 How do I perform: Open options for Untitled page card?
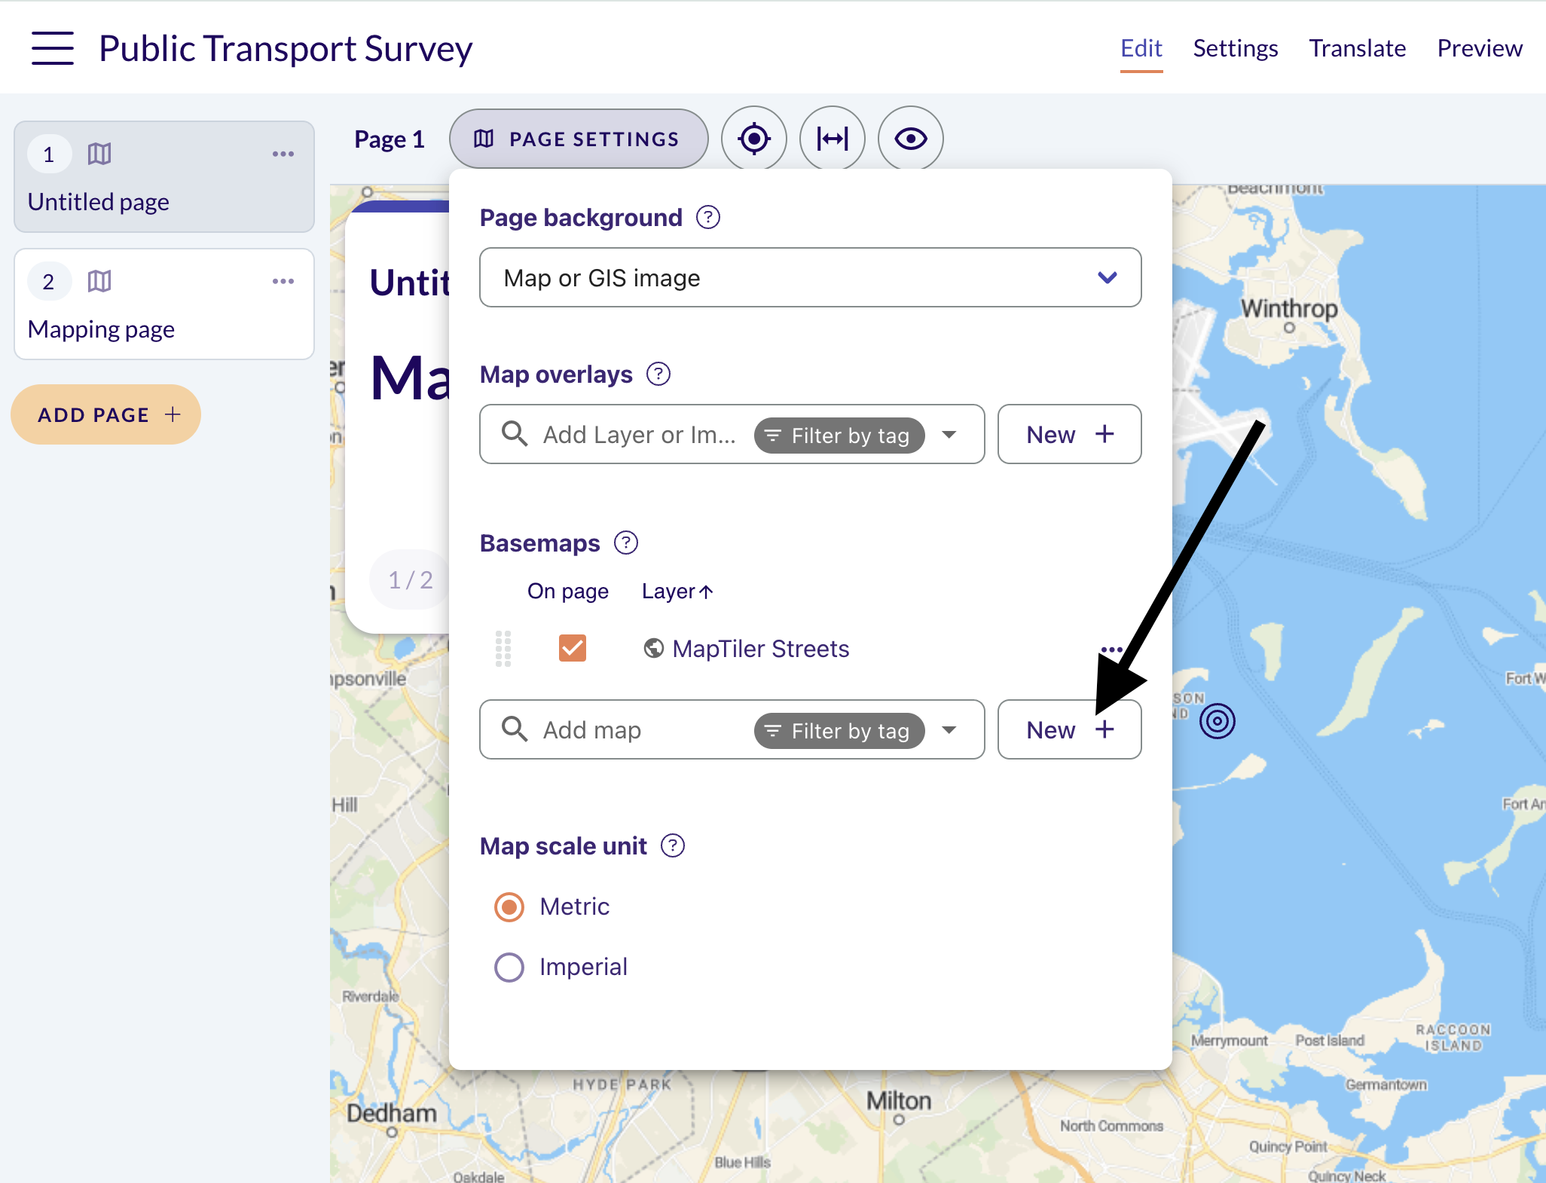(x=283, y=154)
